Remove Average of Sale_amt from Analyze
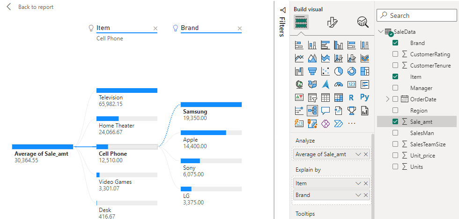 tap(366, 154)
